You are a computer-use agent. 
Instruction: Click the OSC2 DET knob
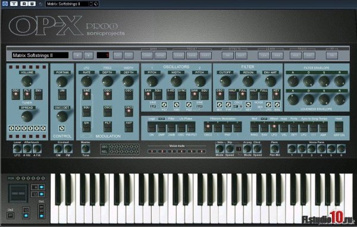[62, 116]
